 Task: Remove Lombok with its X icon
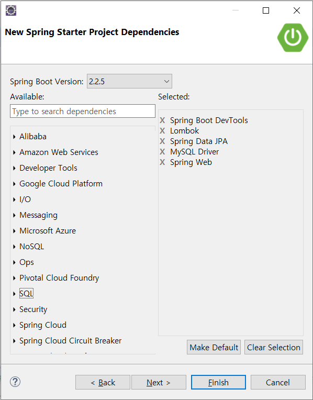click(x=162, y=130)
